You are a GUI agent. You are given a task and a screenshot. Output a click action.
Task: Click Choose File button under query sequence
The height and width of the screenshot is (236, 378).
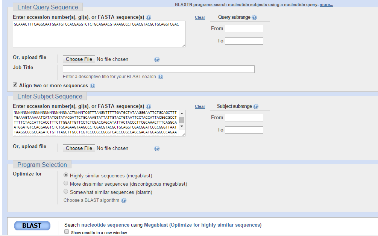point(79,59)
